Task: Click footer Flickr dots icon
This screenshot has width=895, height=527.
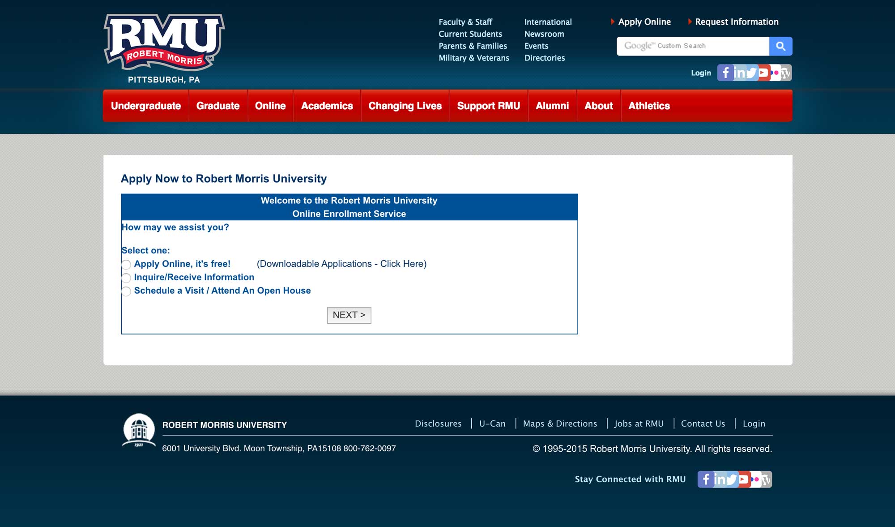Action: (755, 479)
